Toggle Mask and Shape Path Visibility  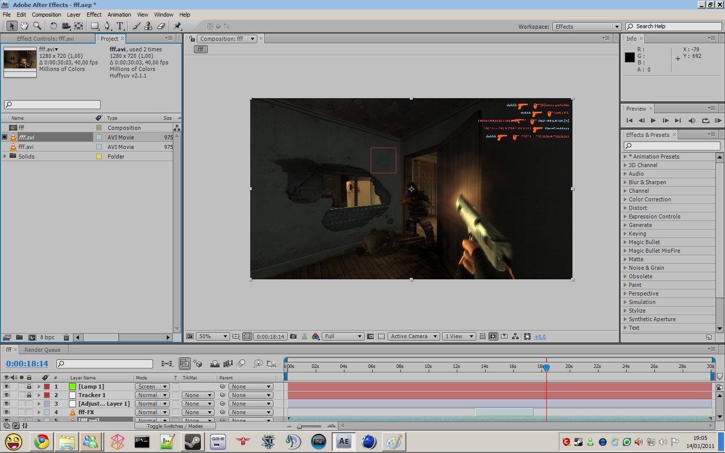247,336
